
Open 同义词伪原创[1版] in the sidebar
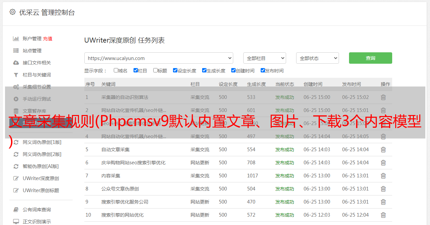[42, 142]
